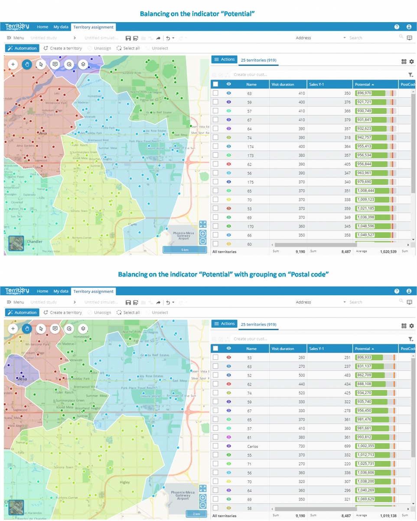This screenshot has width=417, height=521.
Task: Zoom out using minus on bottom map
Action: [x=203, y=505]
